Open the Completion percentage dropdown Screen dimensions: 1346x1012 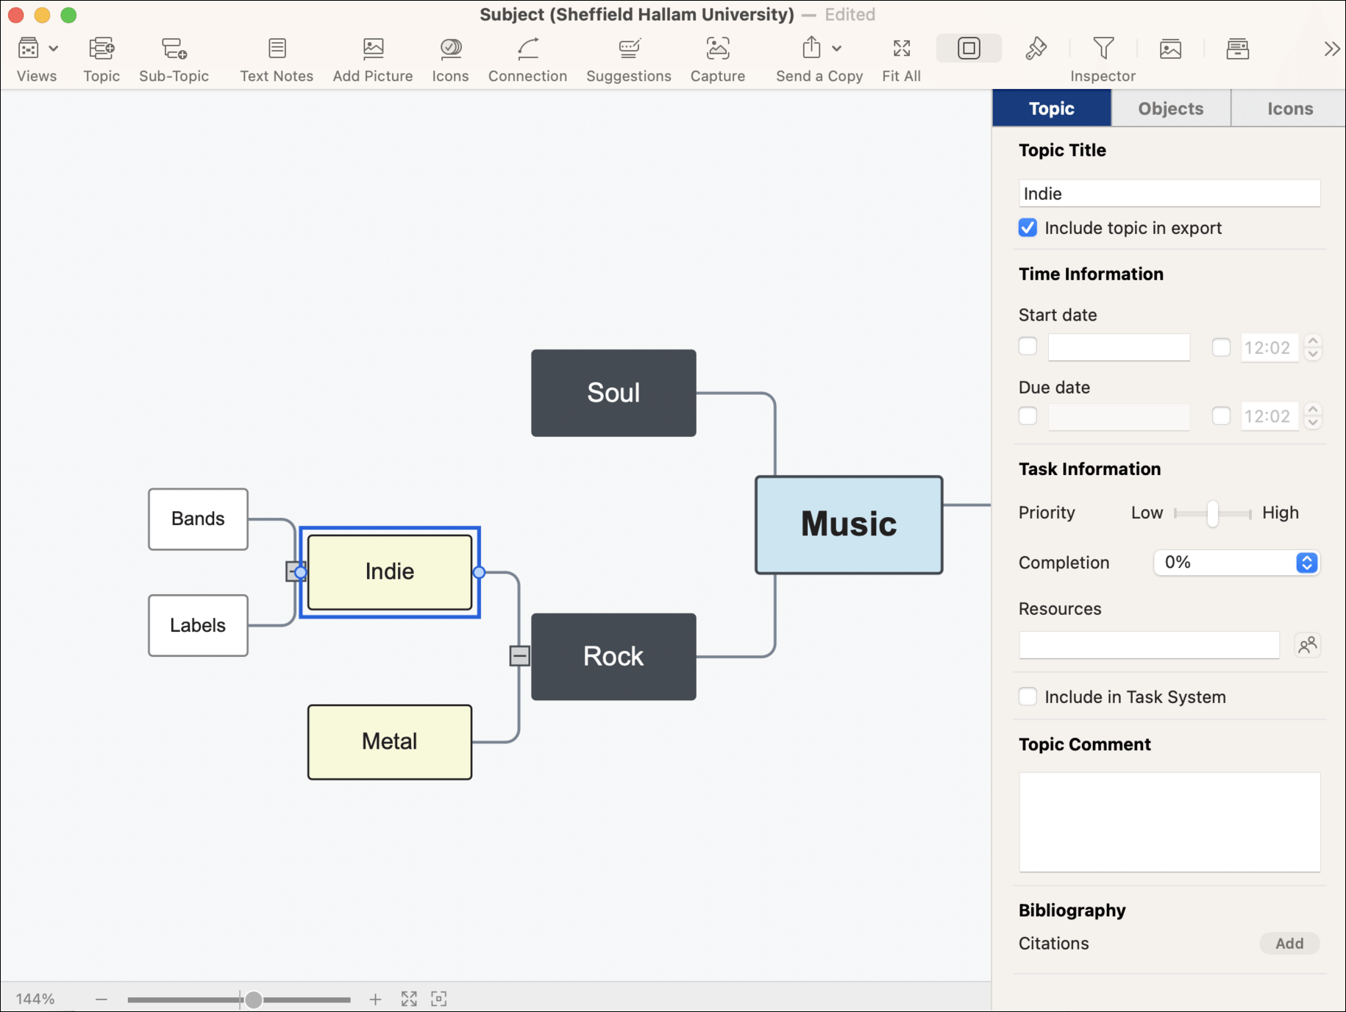click(1306, 563)
